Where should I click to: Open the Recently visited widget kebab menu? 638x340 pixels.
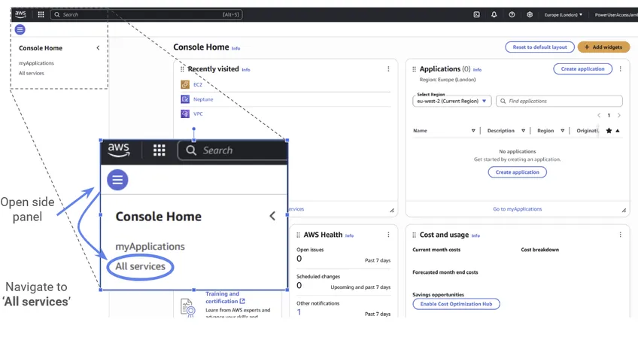[x=388, y=69]
